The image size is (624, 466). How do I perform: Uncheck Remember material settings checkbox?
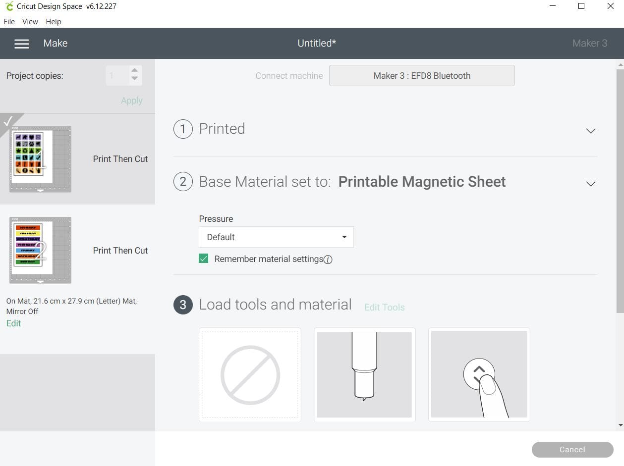[203, 259]
